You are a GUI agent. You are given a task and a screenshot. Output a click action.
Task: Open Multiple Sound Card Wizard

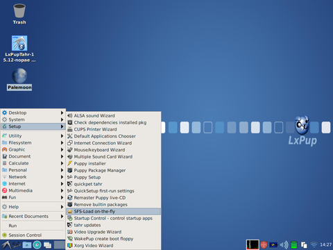[x=114, y=156]
